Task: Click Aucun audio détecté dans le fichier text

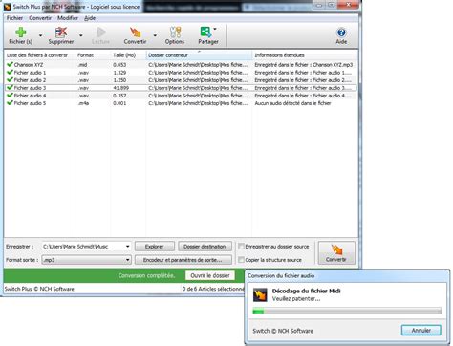Action: 292,103
